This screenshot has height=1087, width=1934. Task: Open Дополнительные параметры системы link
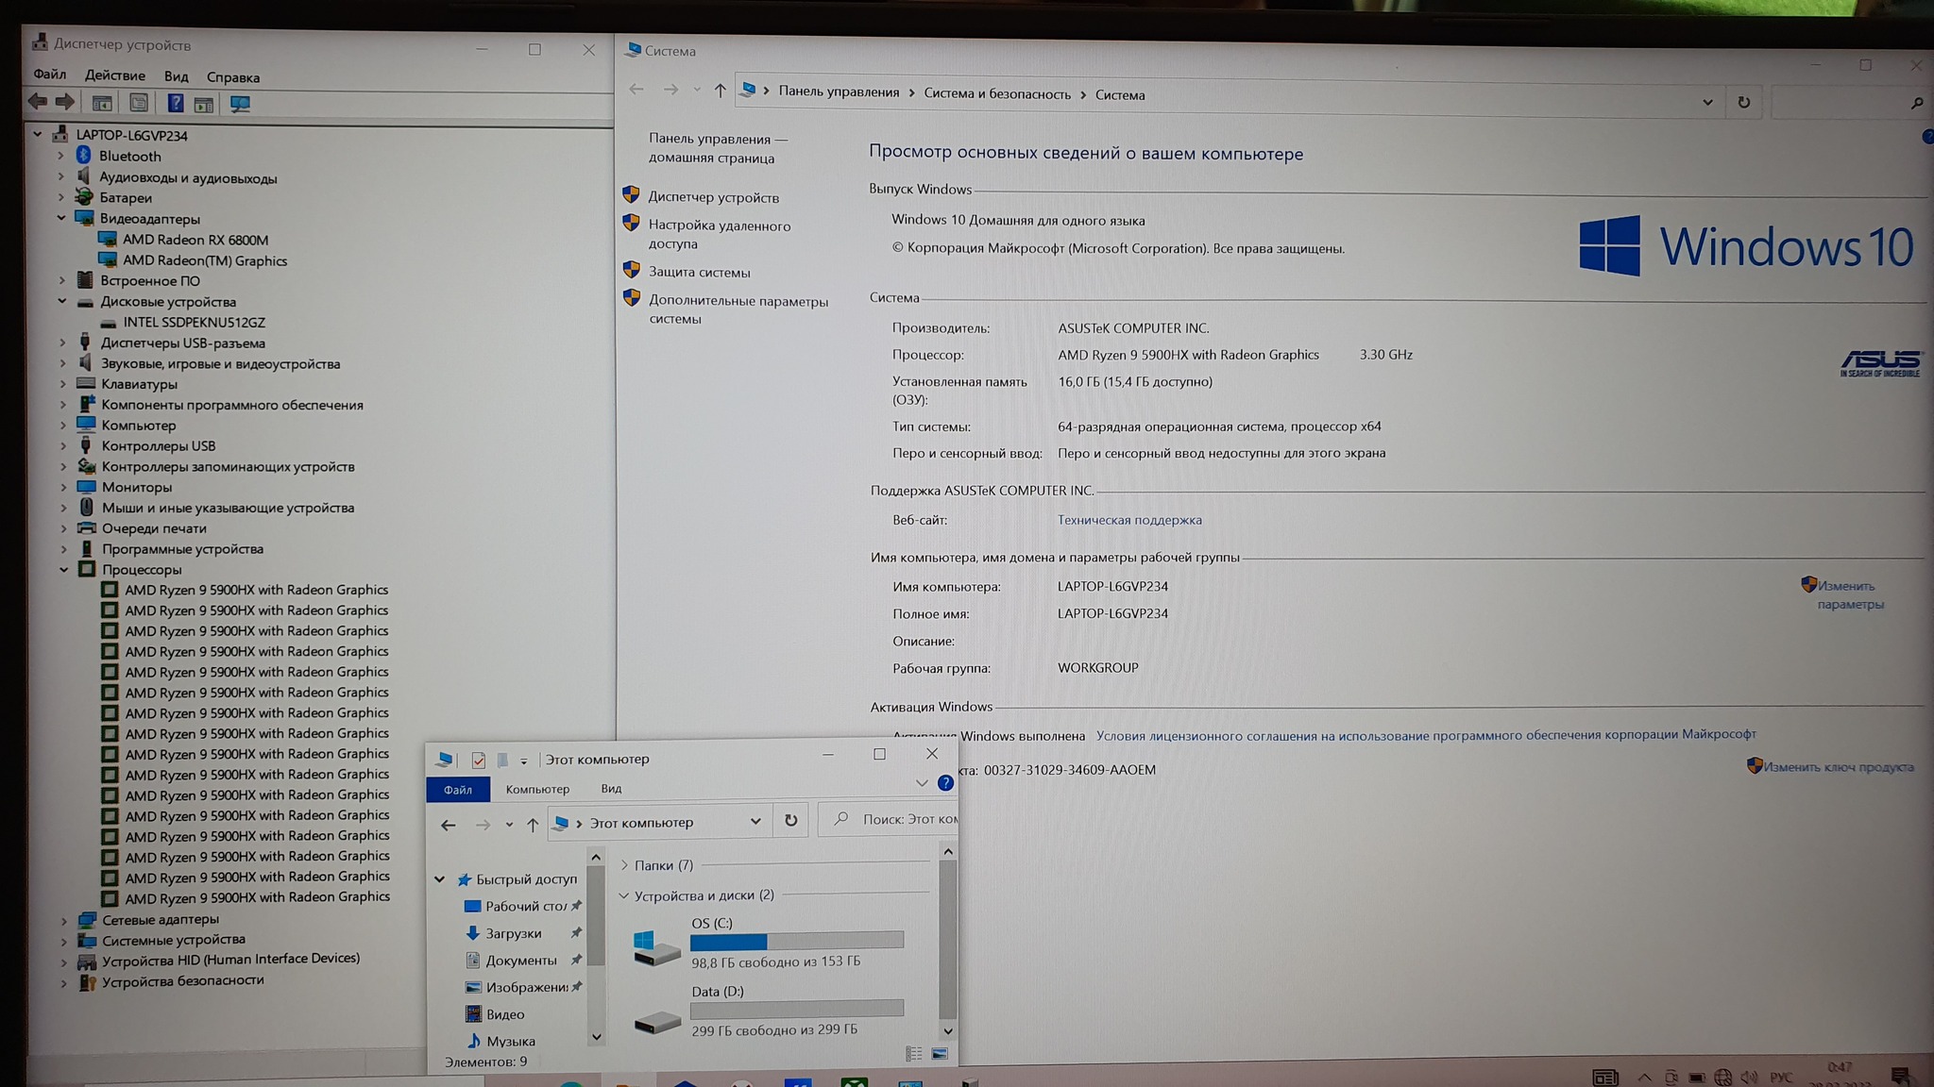(x=738, y=309)
